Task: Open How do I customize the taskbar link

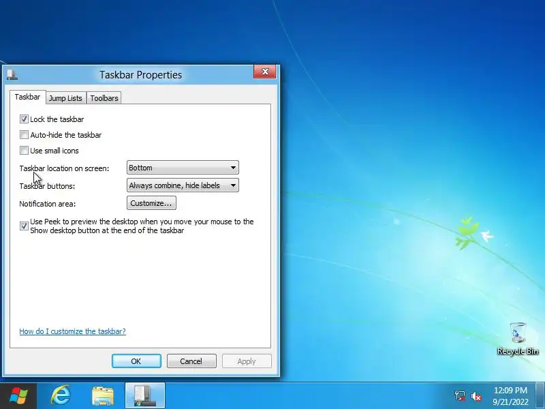Action: (72, 331)
